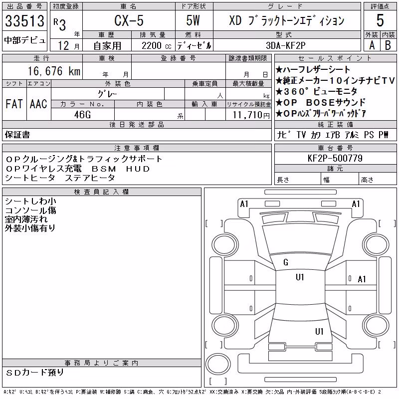Click the equipment line ナビ TV カワ エアB アルミ PS PW
This screenshot has height=399, width=399.
[333, 135]
